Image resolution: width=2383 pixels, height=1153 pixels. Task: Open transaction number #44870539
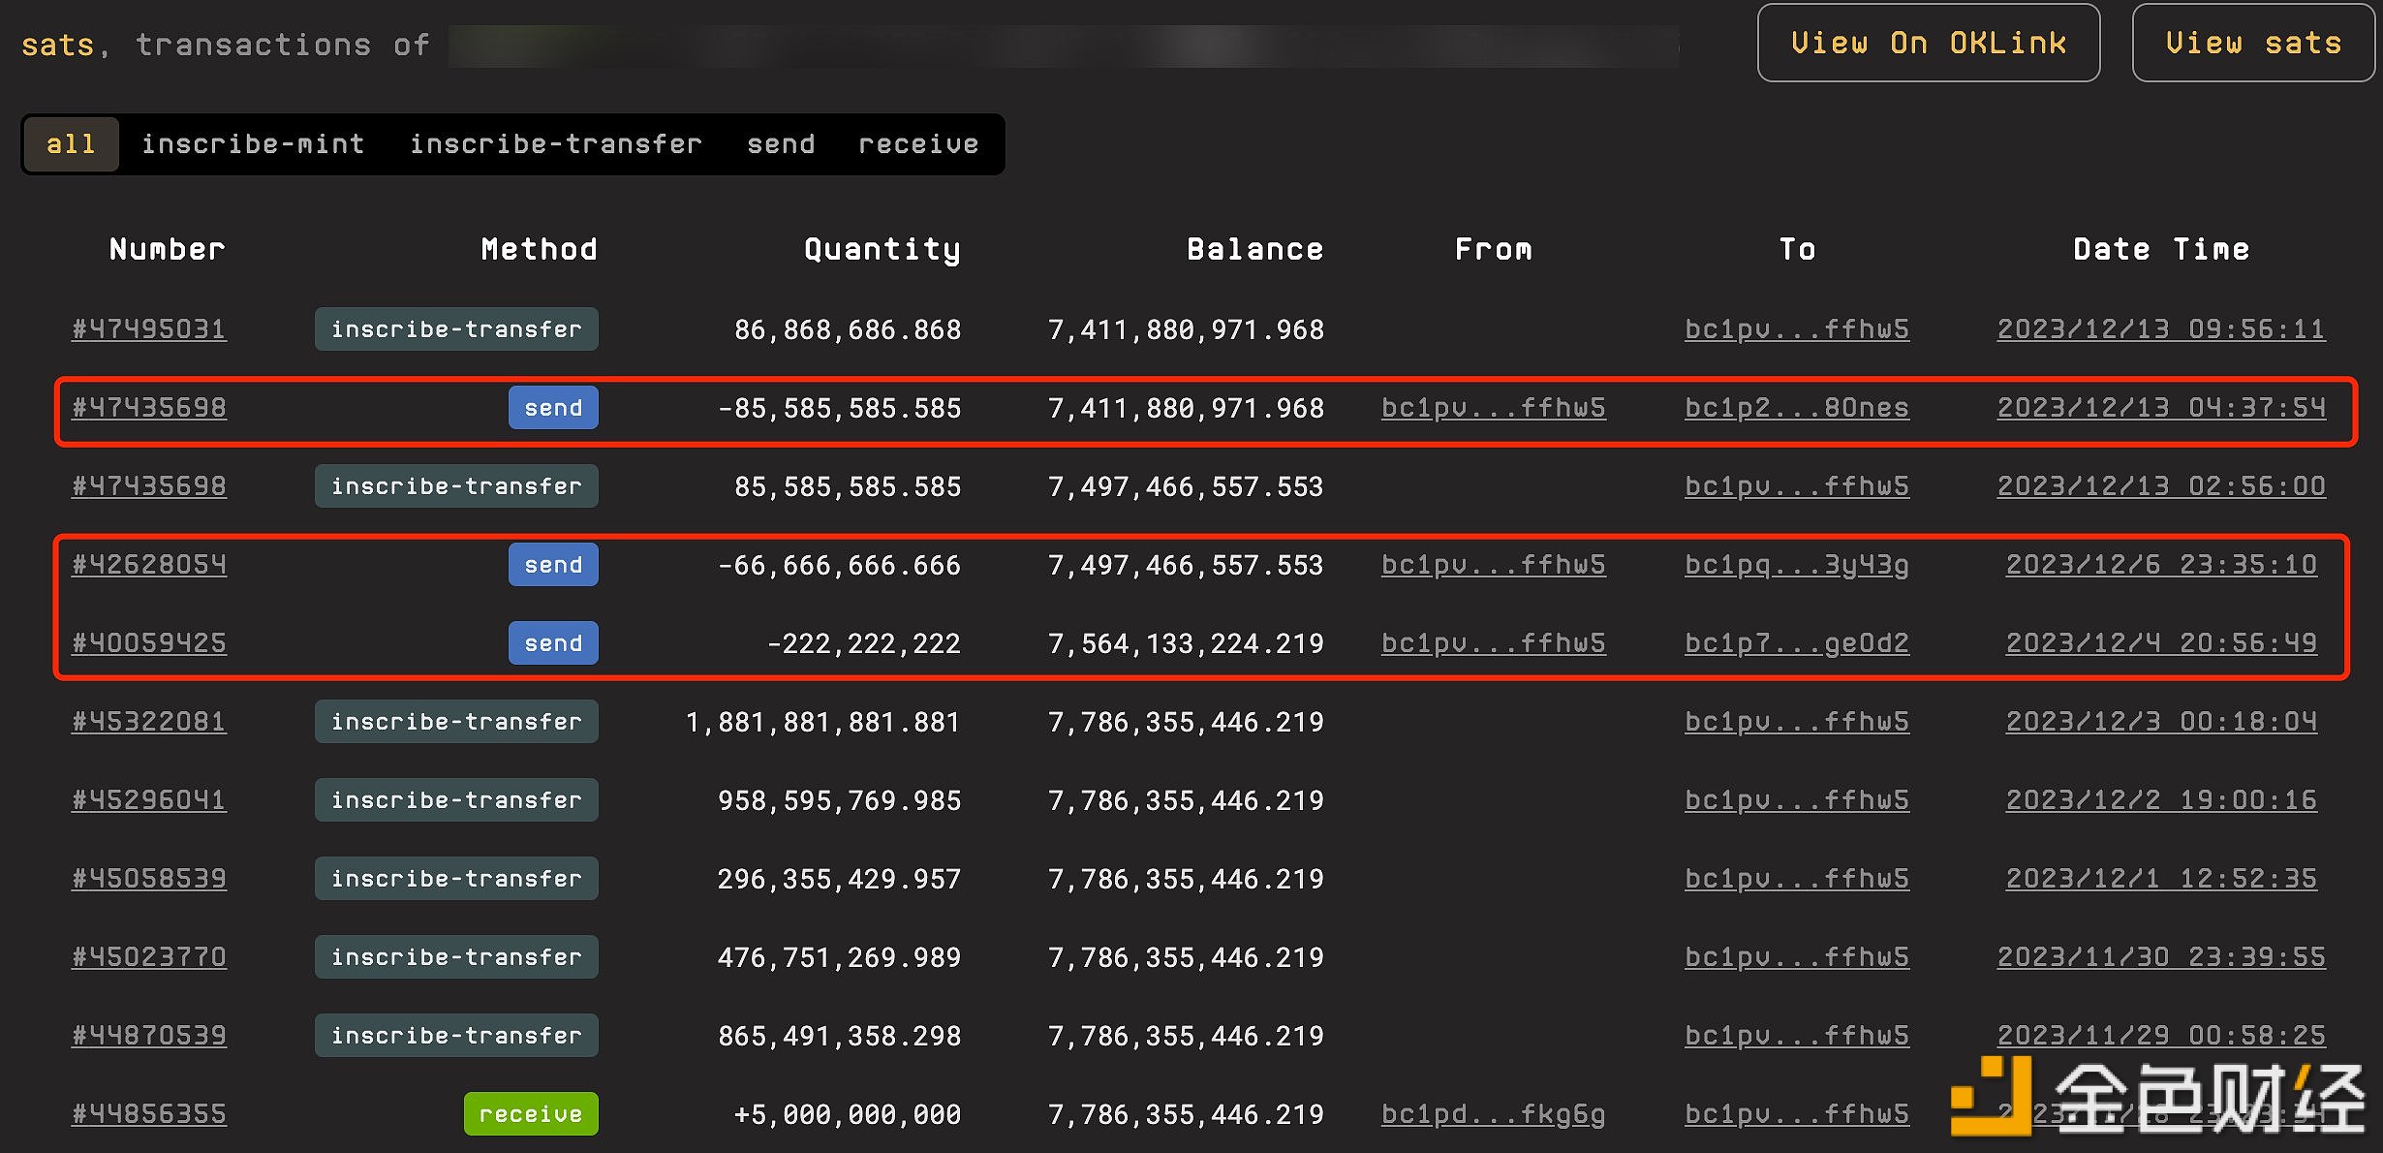pyautogui.click(x=149, y=1036)
